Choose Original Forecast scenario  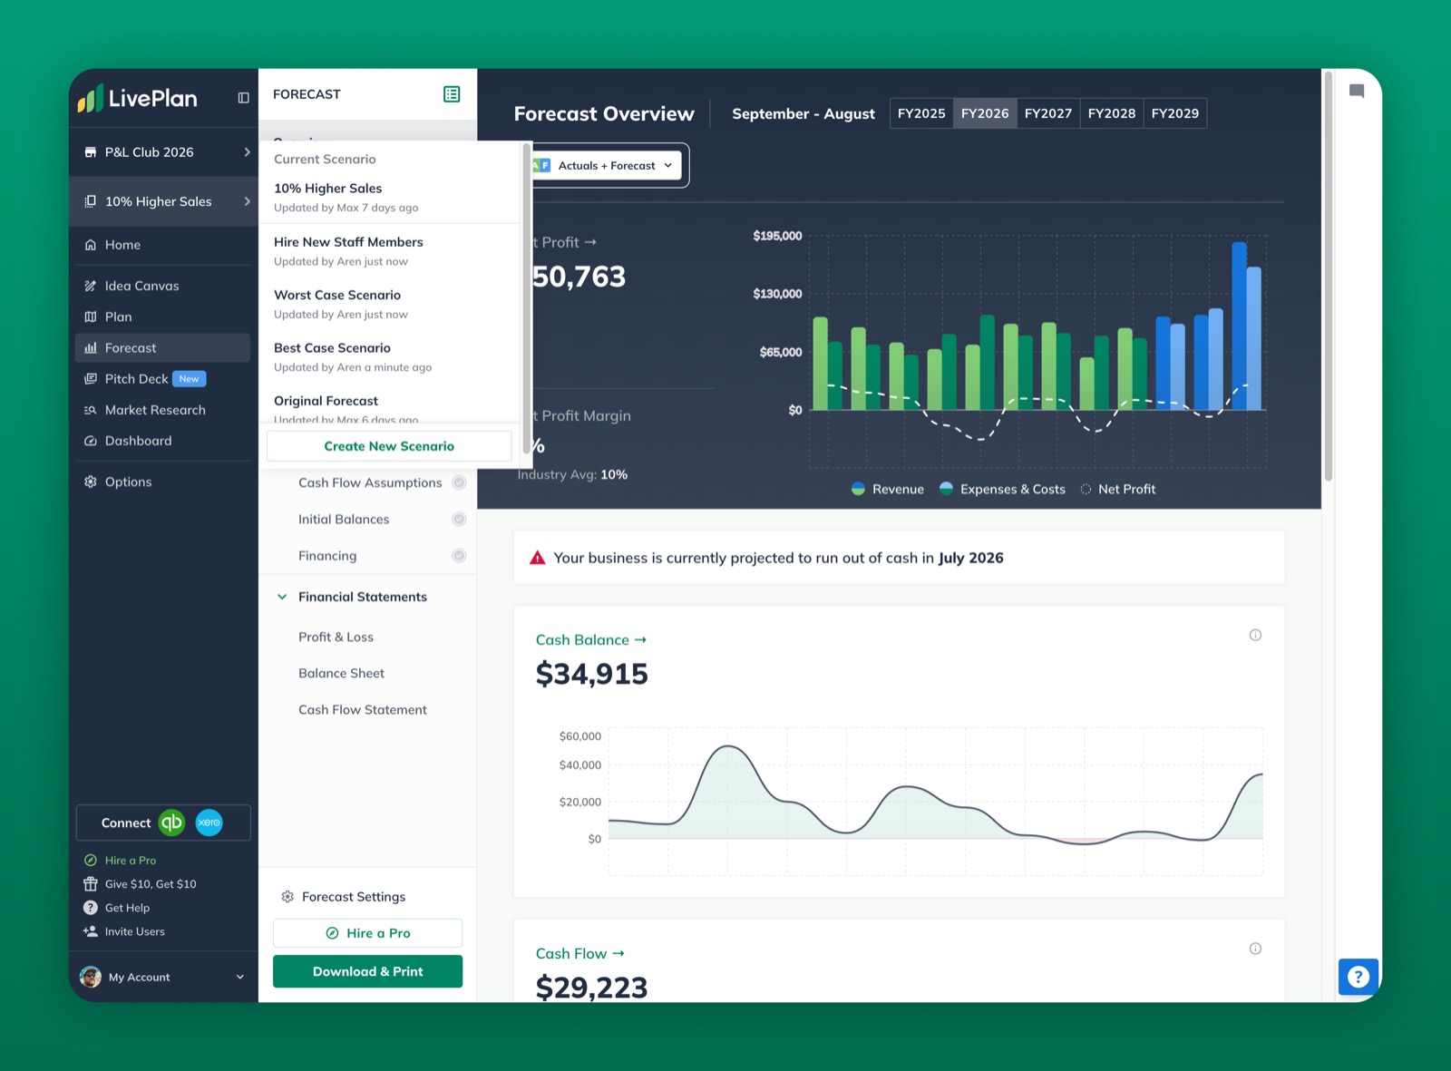tap(390, 404)
